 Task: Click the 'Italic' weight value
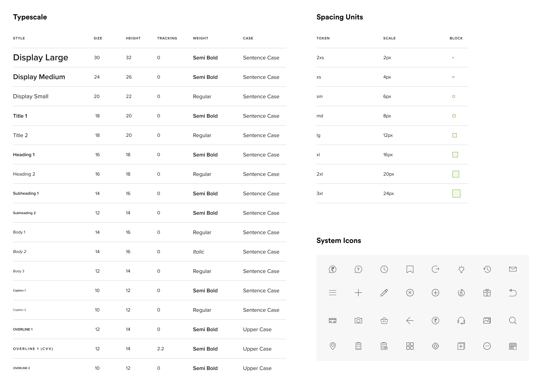[198, 252]
